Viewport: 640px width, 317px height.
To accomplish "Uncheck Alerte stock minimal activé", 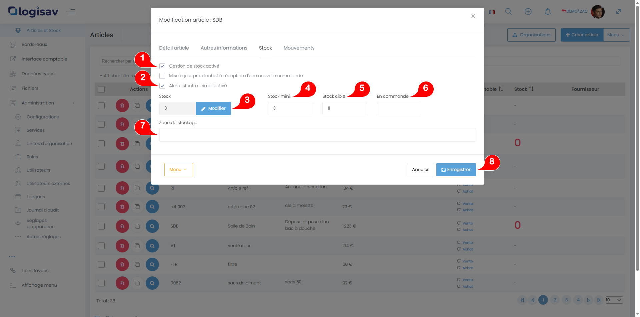I will [162, 86].
